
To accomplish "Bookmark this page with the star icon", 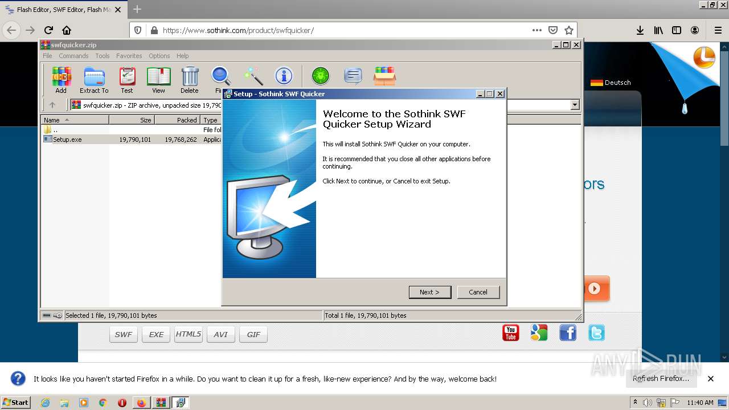I will (568, 30).
